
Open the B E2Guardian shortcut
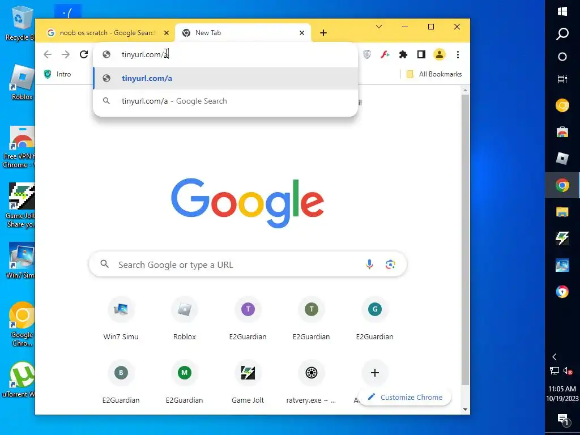click(121, 382)
